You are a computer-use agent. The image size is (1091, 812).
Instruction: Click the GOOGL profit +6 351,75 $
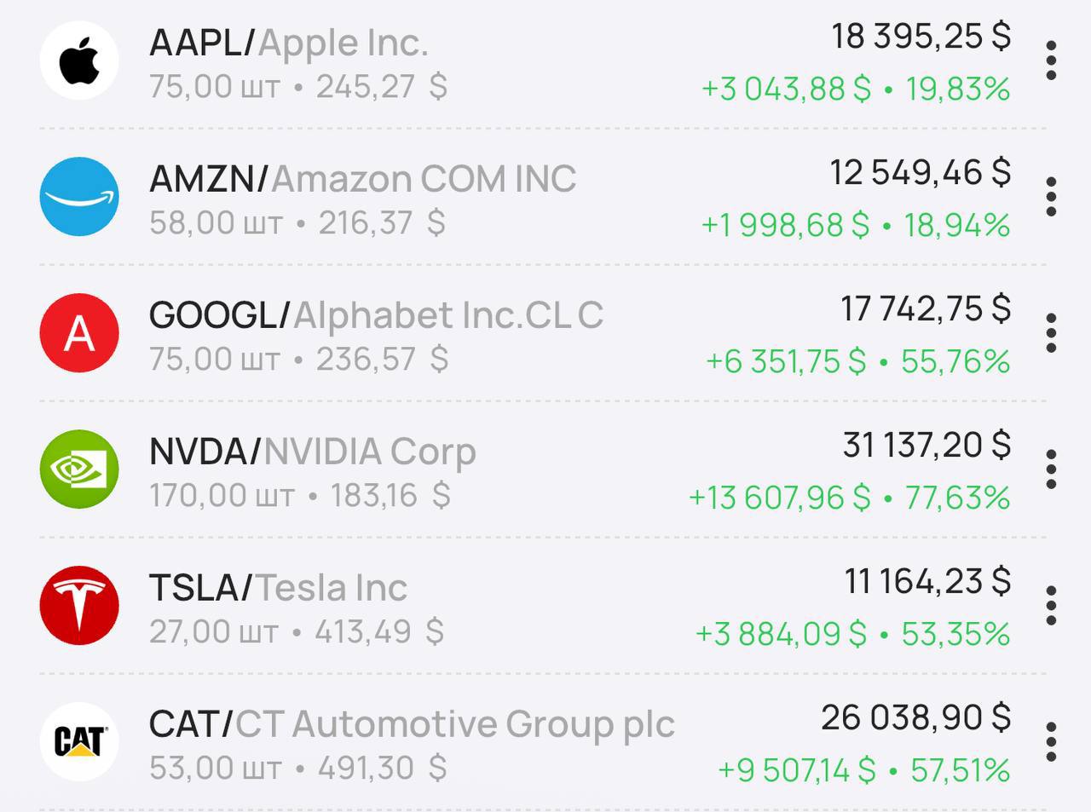pos(785,361)
